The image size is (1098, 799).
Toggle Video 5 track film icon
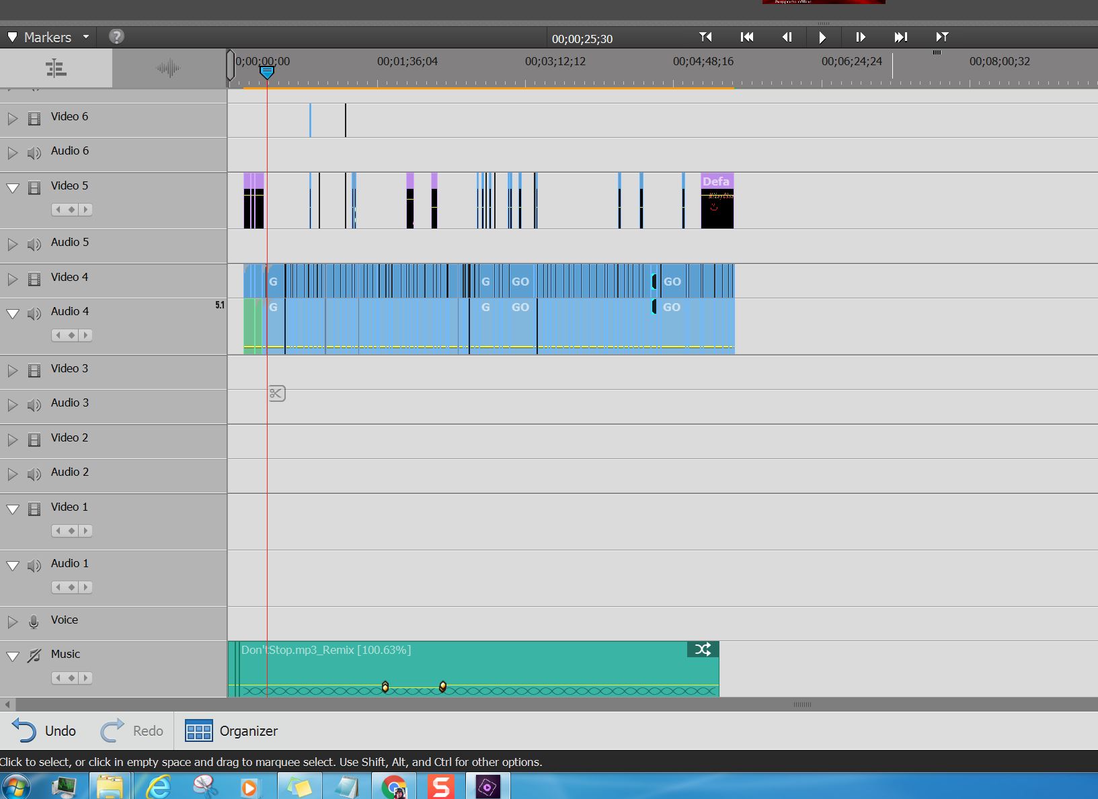tap(34, 188)
